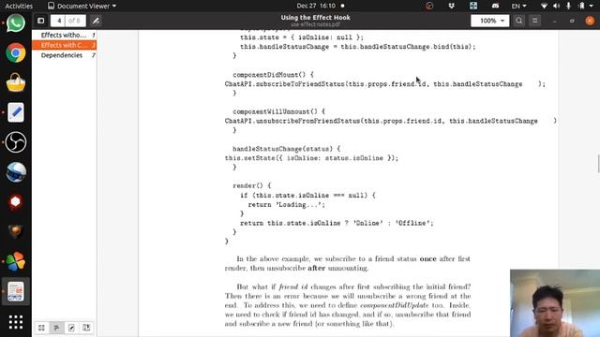
Task: Open Ubuntu Software basket icon in dock
Action: click(16, 82)
